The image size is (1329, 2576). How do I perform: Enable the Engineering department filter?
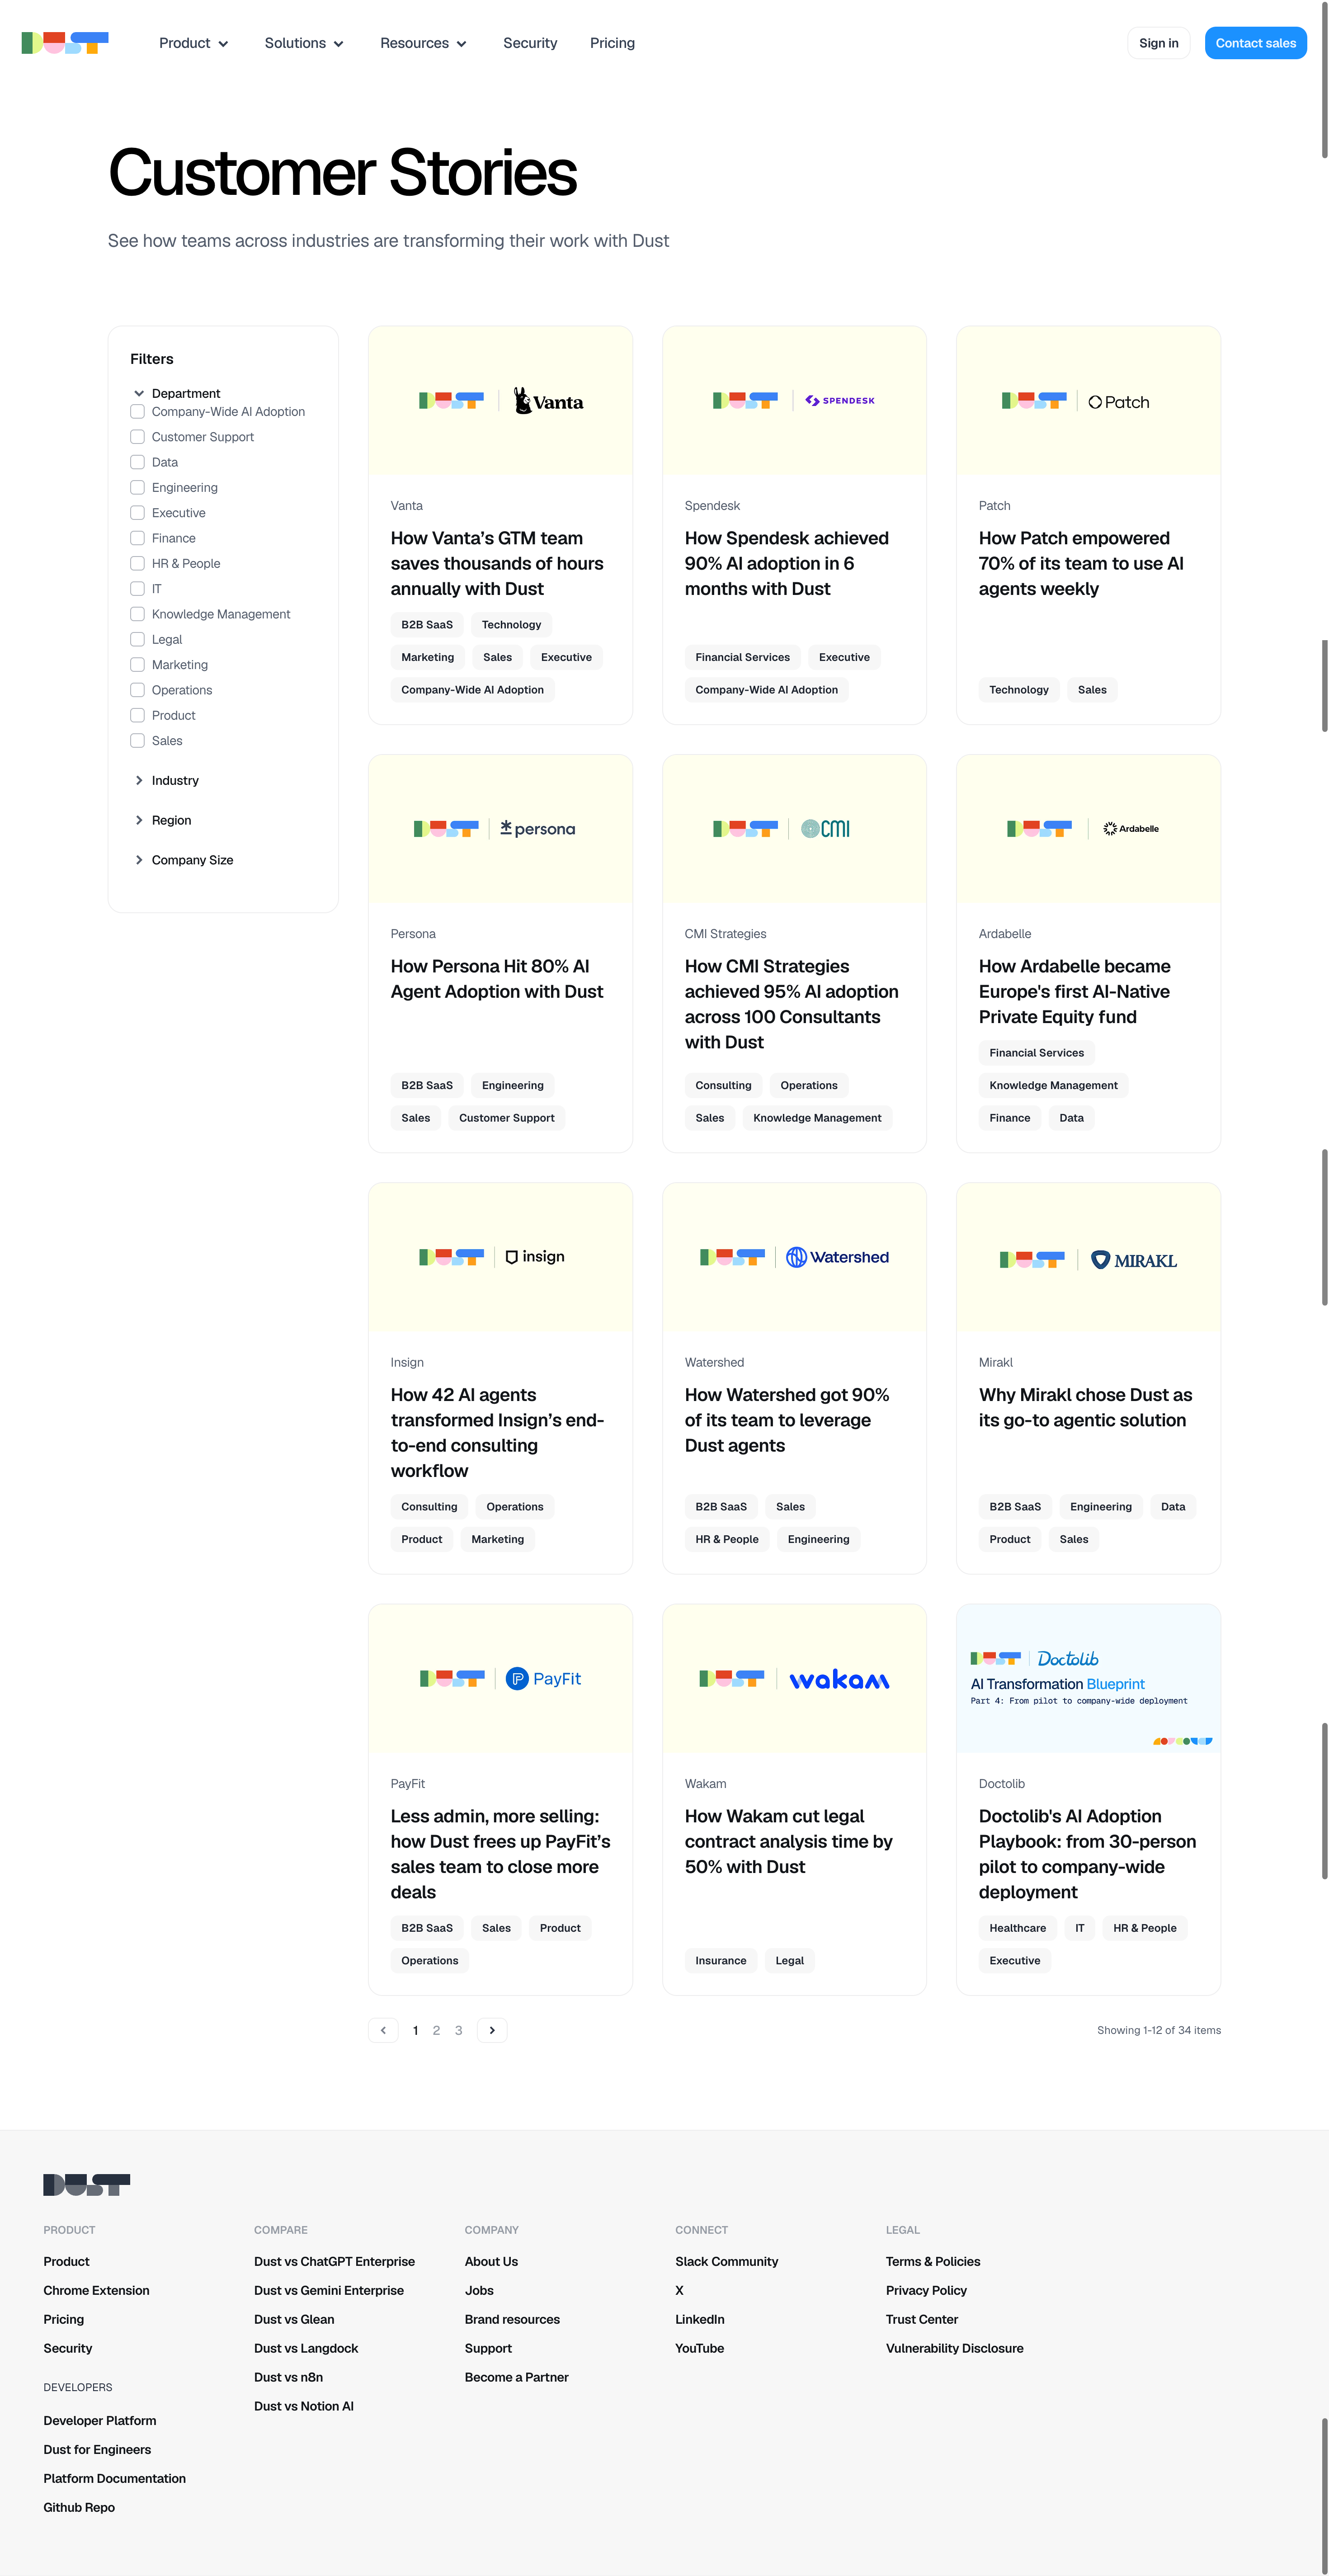pyautogui.click(x=137, y=487)
